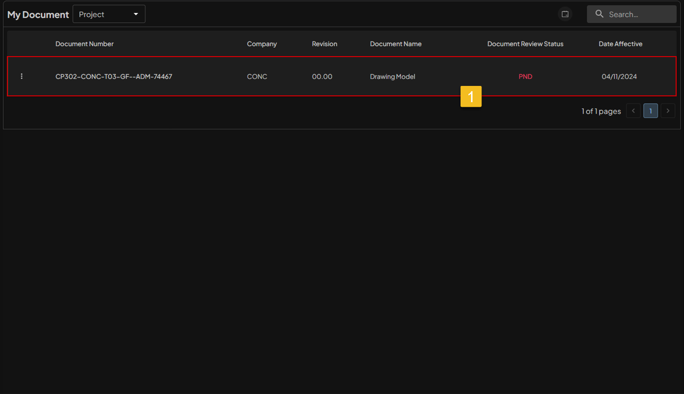Click the Company column header
684x394 pixels.
click(x=262, y=44)
